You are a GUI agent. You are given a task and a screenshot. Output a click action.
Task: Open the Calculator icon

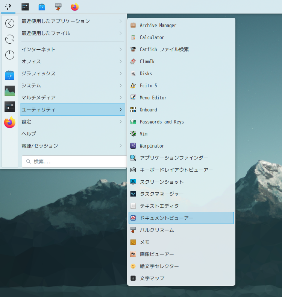click(x=133, y=38)
